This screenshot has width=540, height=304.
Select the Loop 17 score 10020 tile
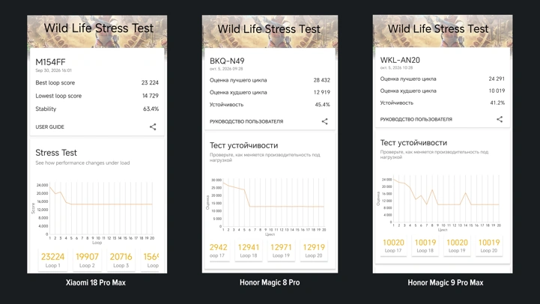tap(393, 246)
